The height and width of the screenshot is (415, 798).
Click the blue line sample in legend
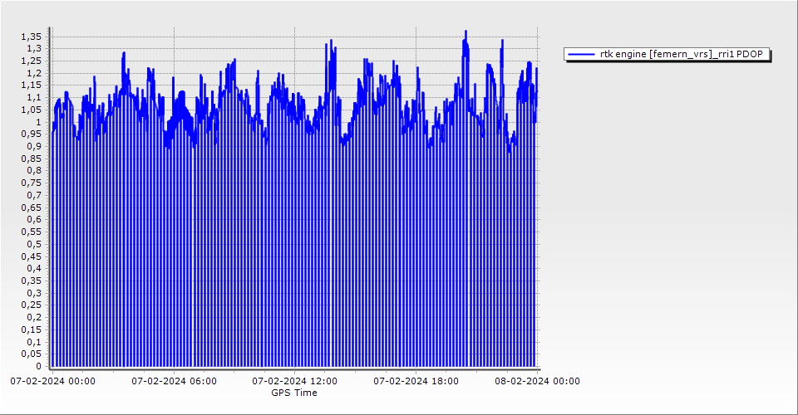click(x=582, y=54)
